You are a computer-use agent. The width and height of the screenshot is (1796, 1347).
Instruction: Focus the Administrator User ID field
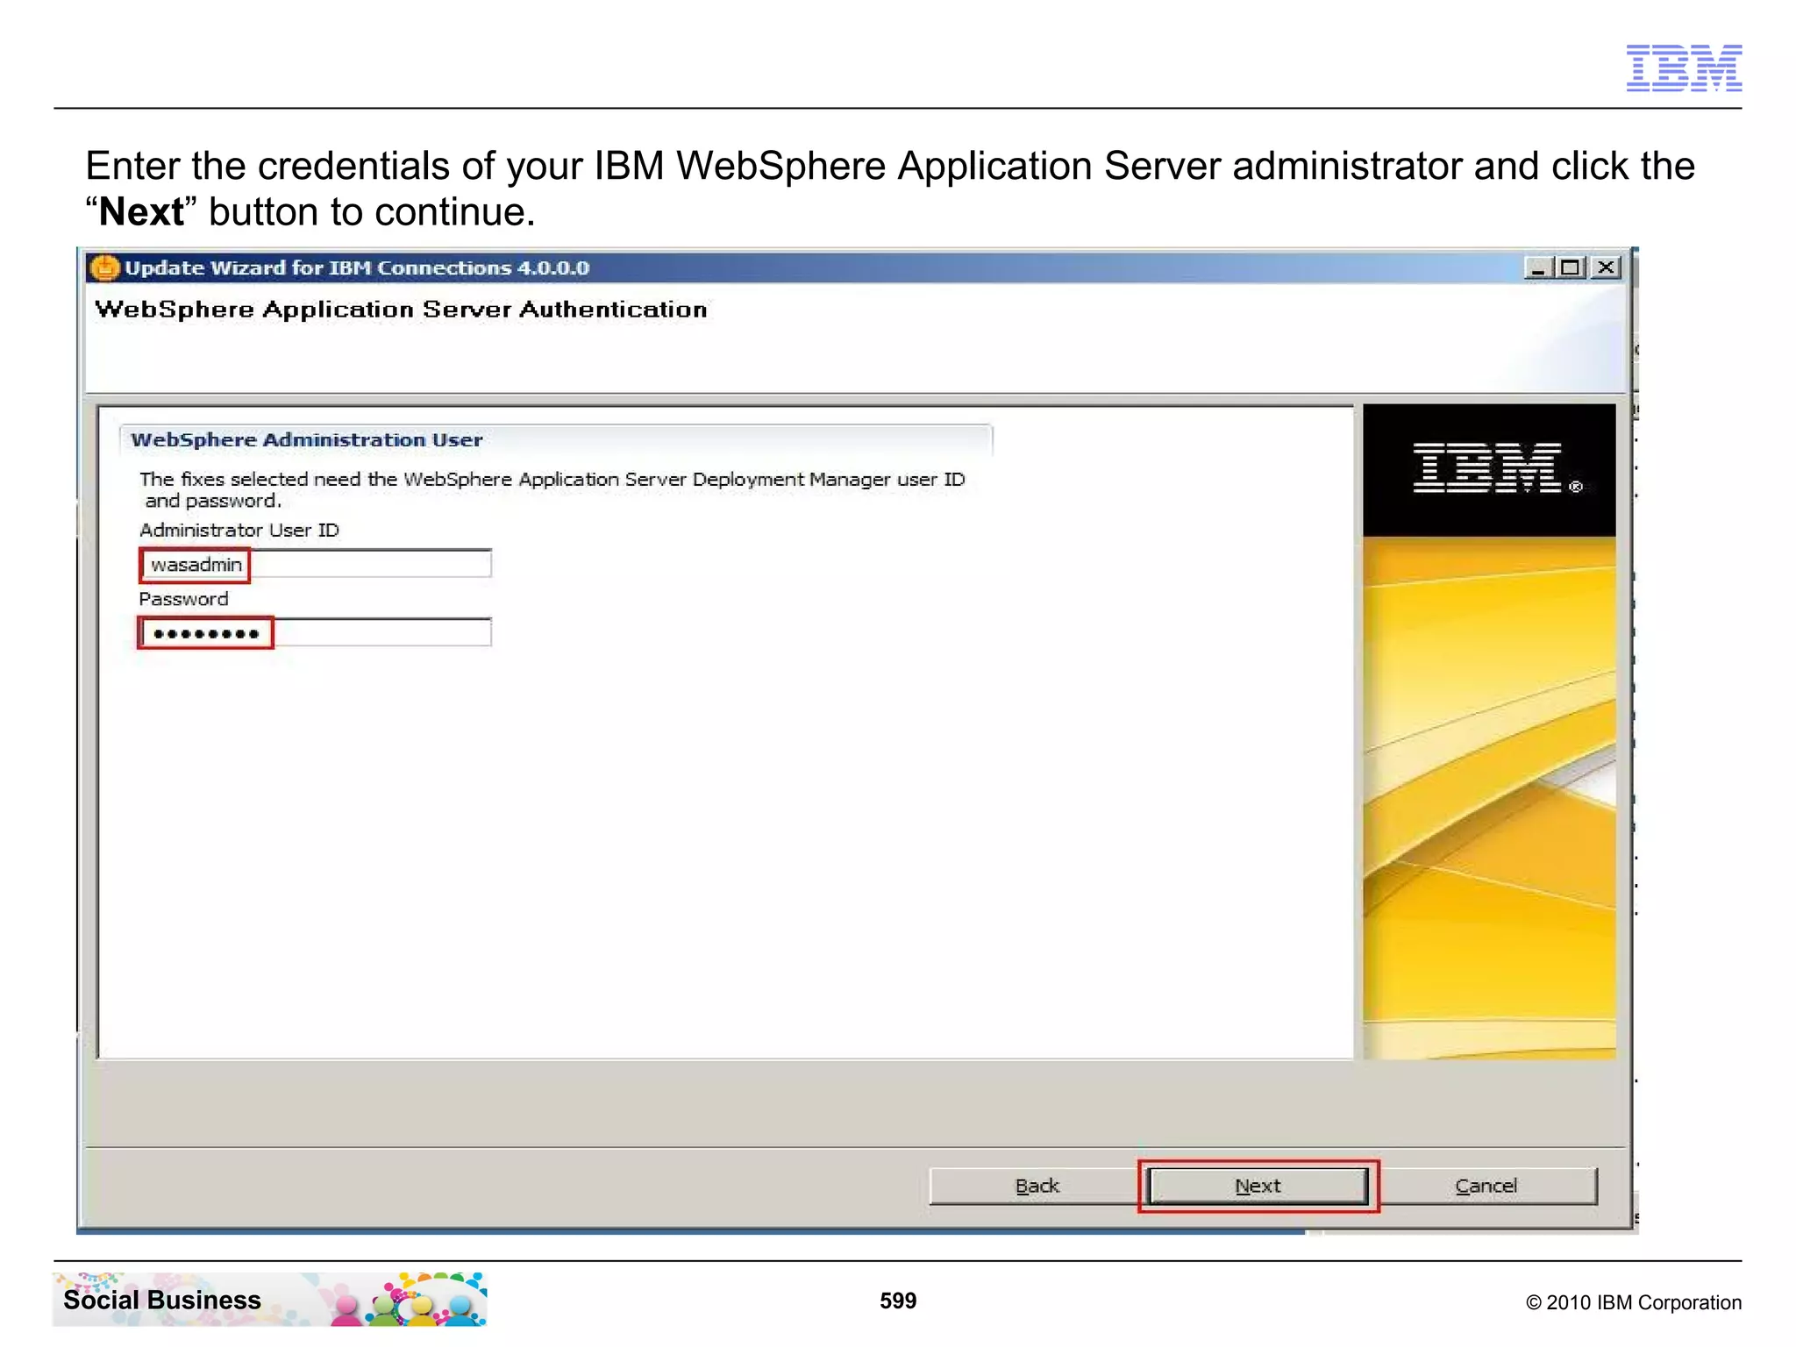[x=316, y=564]
